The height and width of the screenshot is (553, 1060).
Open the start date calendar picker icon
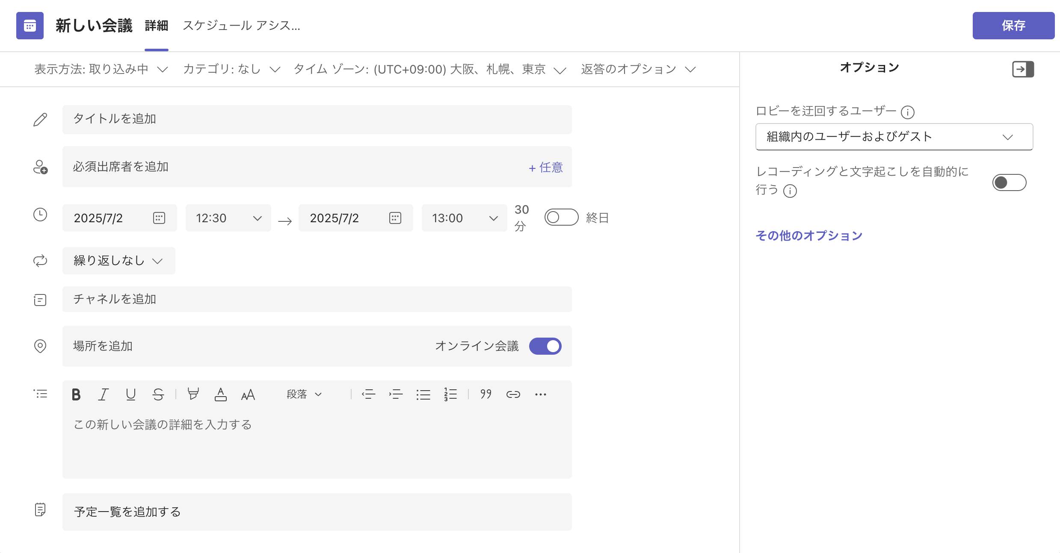tap(159, 218)
